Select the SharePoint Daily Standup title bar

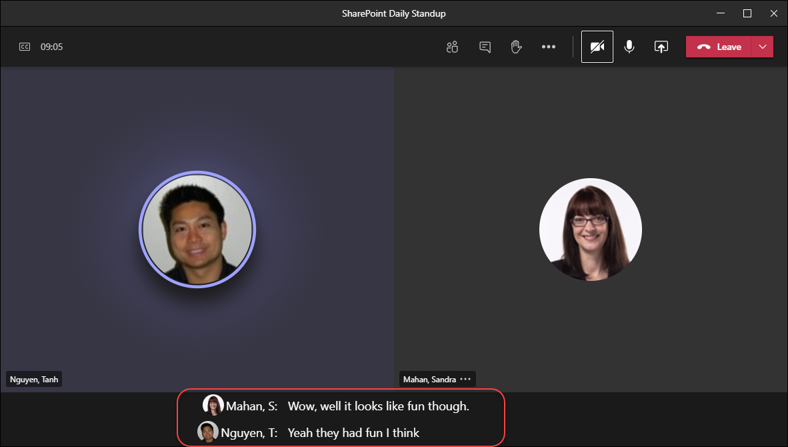click(393, 13)
